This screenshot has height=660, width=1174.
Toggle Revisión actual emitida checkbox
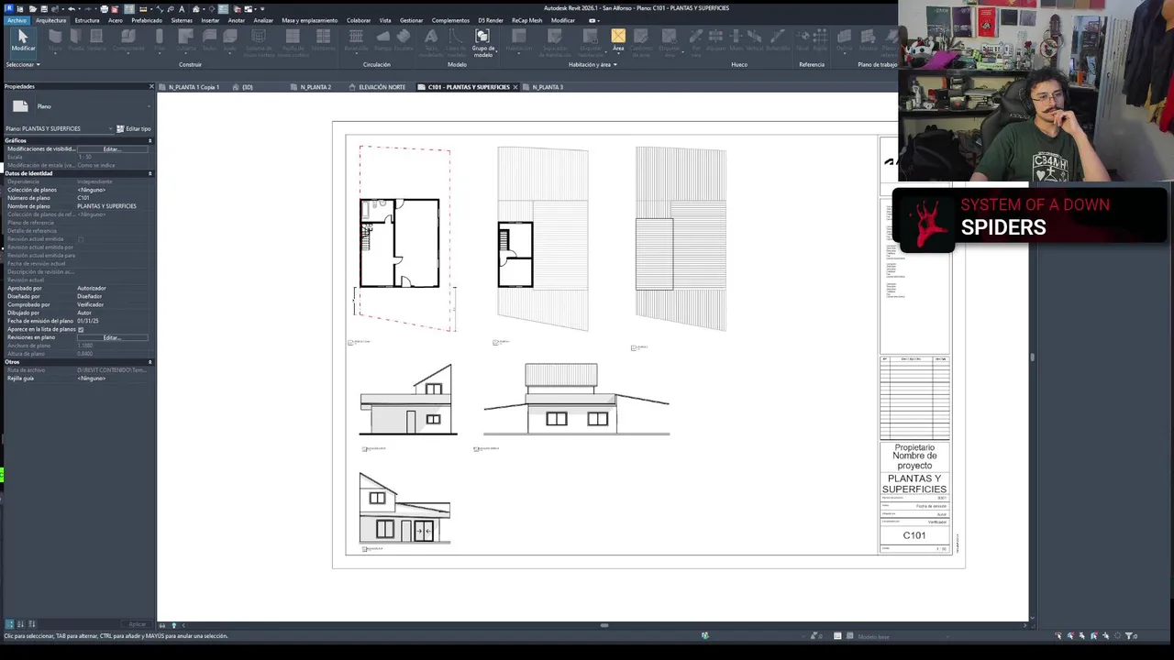pyautogui.click(x=81, y=239)
